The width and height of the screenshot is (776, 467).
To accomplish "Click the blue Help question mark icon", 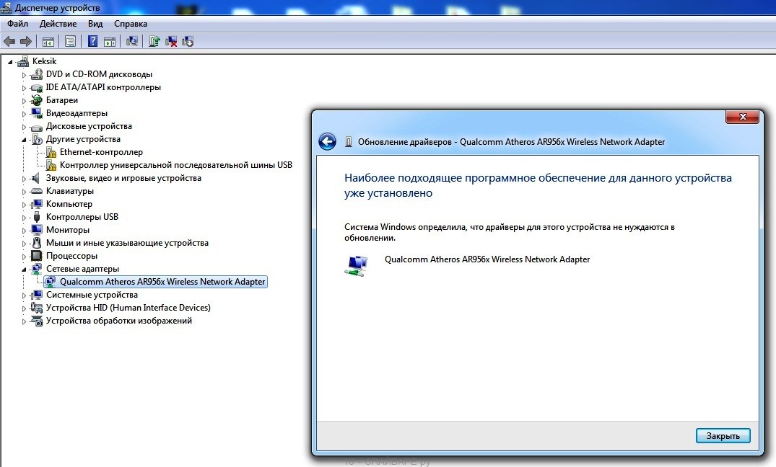I will (x=92, y=42).
